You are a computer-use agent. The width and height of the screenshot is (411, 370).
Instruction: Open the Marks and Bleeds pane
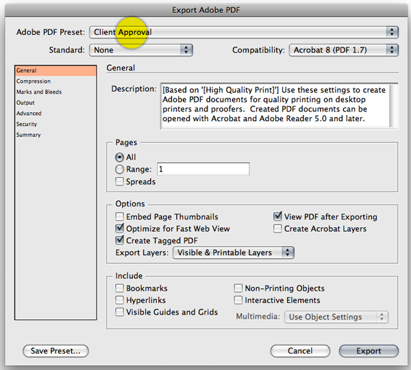[55, 92]
